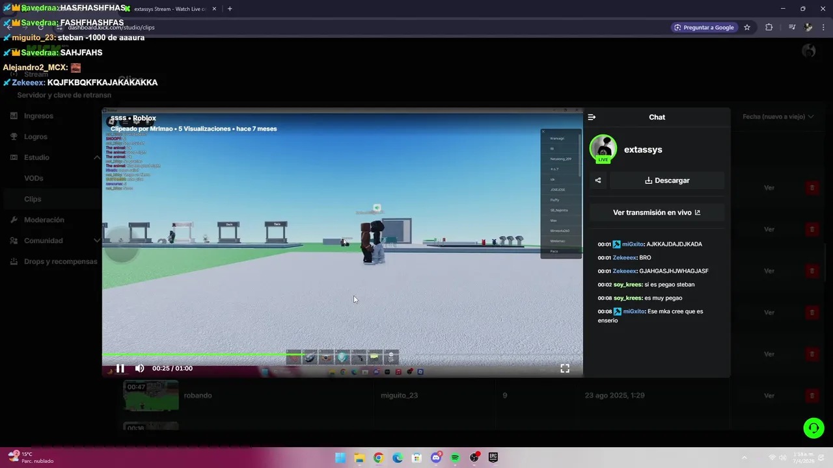Open the Chrome profile avatar
The image size is (833, 468).
point(808,27)
